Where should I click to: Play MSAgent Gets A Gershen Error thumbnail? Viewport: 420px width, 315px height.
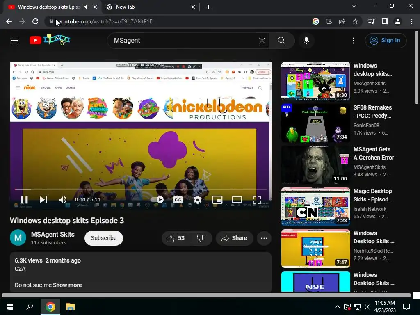coord(315,164)
